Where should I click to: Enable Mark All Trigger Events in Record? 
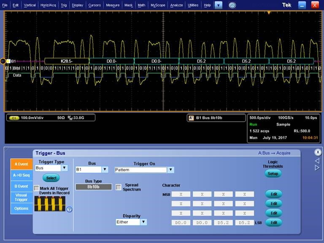36,188
